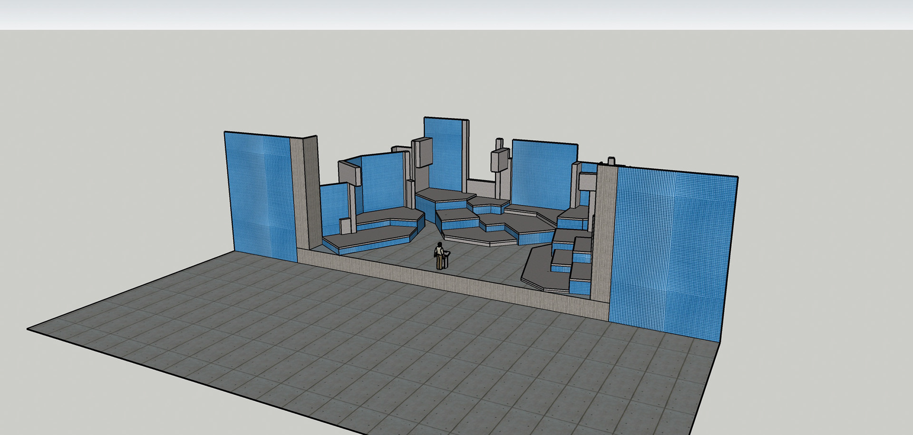
Task: Select the large blue wall on the far left
Action: click(261, 196)
